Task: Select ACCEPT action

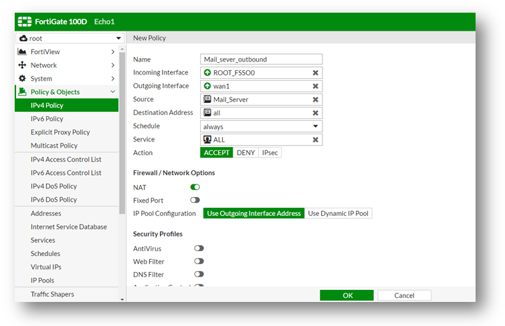Action: pos(217,152)
